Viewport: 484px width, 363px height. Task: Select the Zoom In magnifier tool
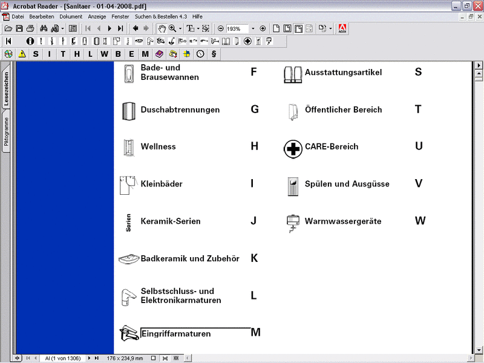(172, 28)
